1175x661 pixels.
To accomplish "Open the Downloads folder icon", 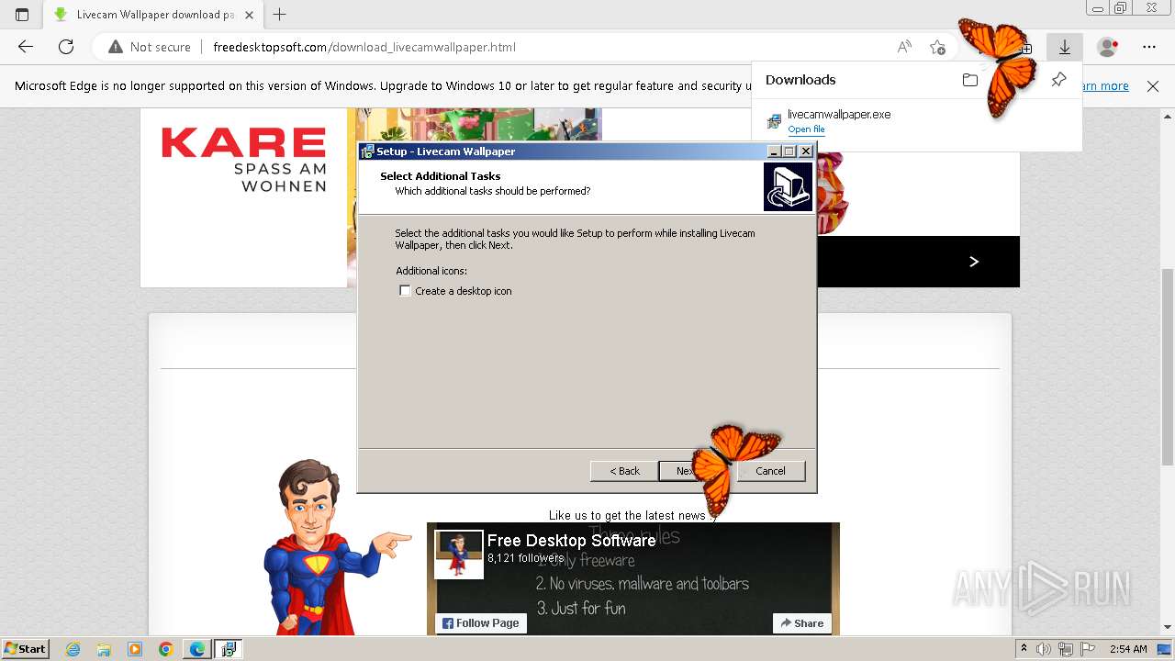I will pos(969,80).
